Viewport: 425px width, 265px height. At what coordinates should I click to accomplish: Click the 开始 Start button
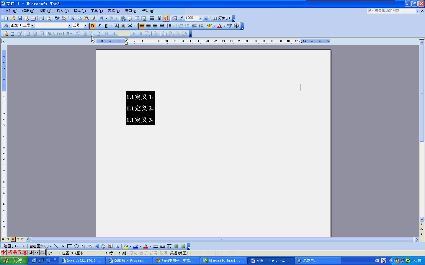(14, 261)
